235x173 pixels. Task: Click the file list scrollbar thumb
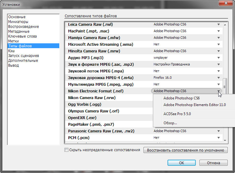pyautogui.click(x=225, y=86)
